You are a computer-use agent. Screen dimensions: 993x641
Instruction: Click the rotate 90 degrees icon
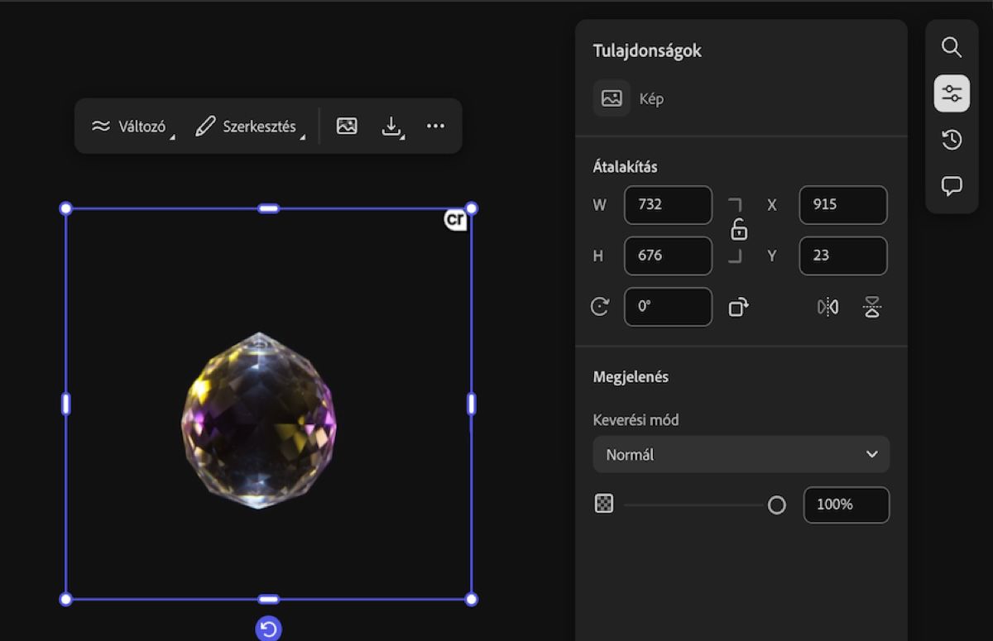tap(738, 308)
